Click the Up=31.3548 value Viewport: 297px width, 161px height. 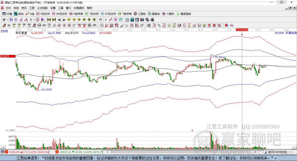click(54, 33)
